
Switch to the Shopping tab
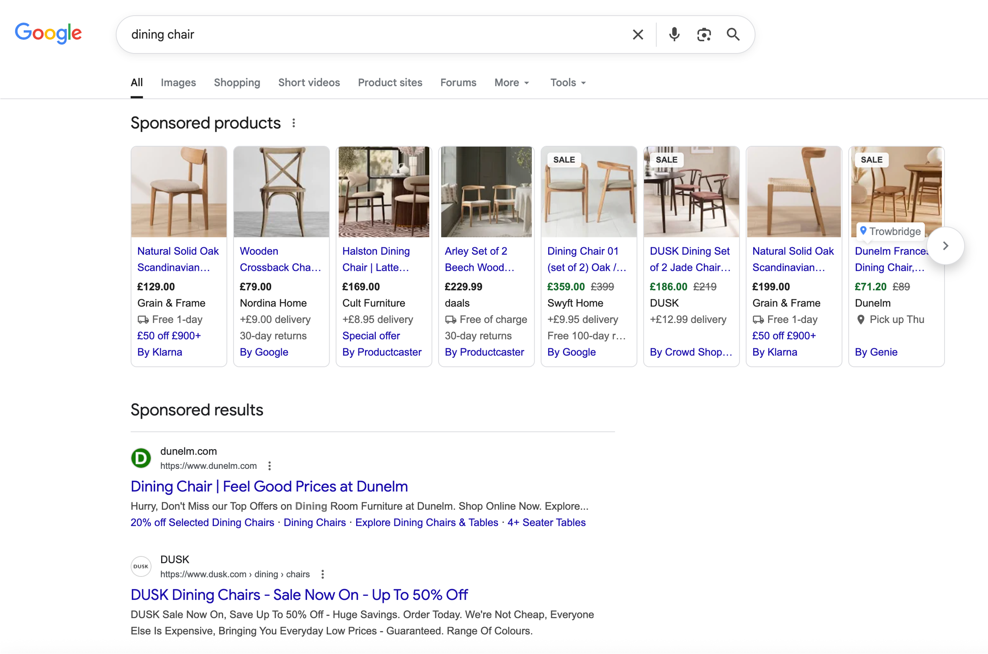pyautogui.click(x=237, y=83)
